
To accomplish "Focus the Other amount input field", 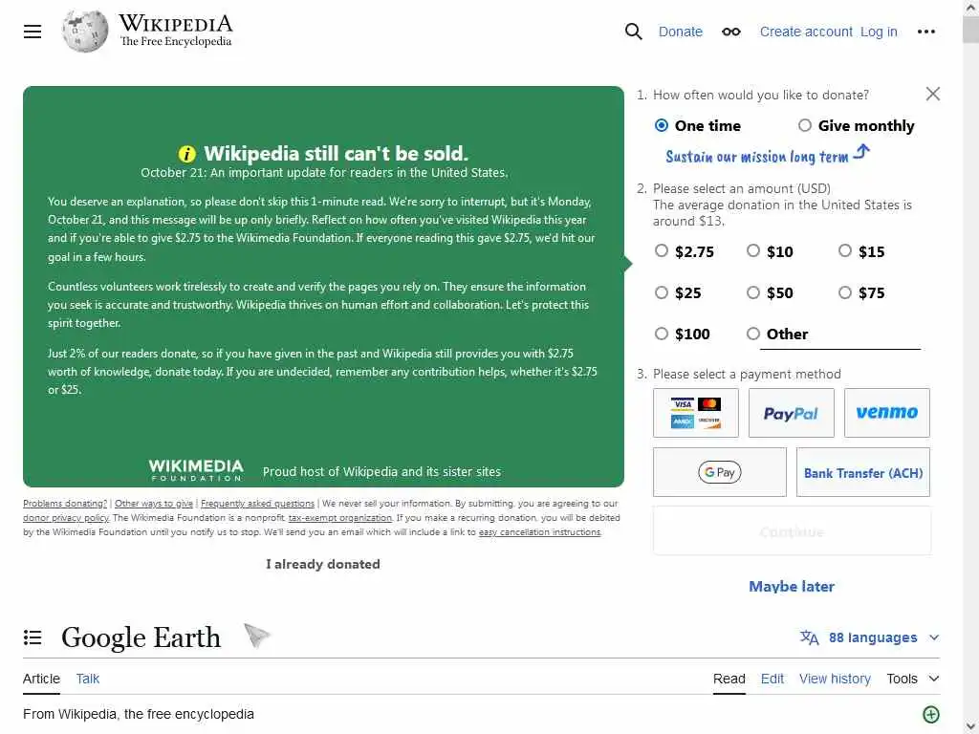I will tap(840, 335).
